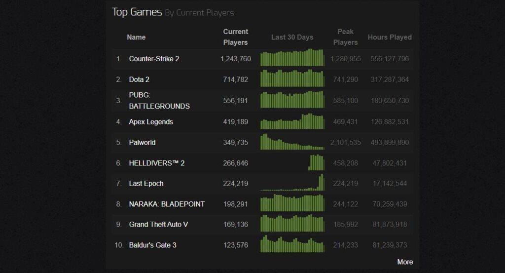This screenshot has height=273, width=505.
Task: Click the Hours Played column header
Action: point(390,37)
